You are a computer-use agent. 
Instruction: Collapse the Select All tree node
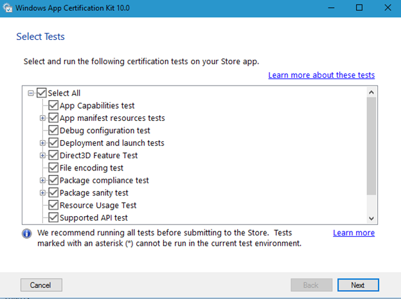point(31,93)
